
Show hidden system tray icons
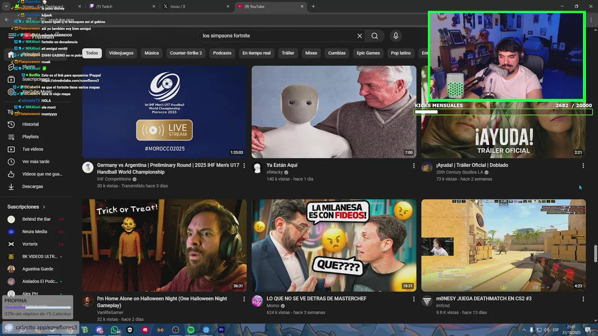pos(524,330)
